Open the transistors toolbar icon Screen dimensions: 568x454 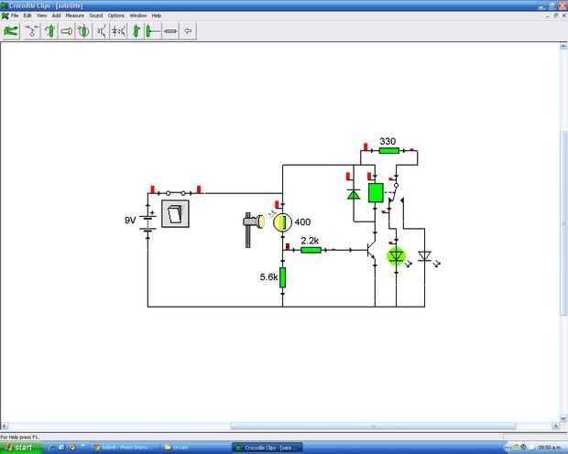point(102,31)
